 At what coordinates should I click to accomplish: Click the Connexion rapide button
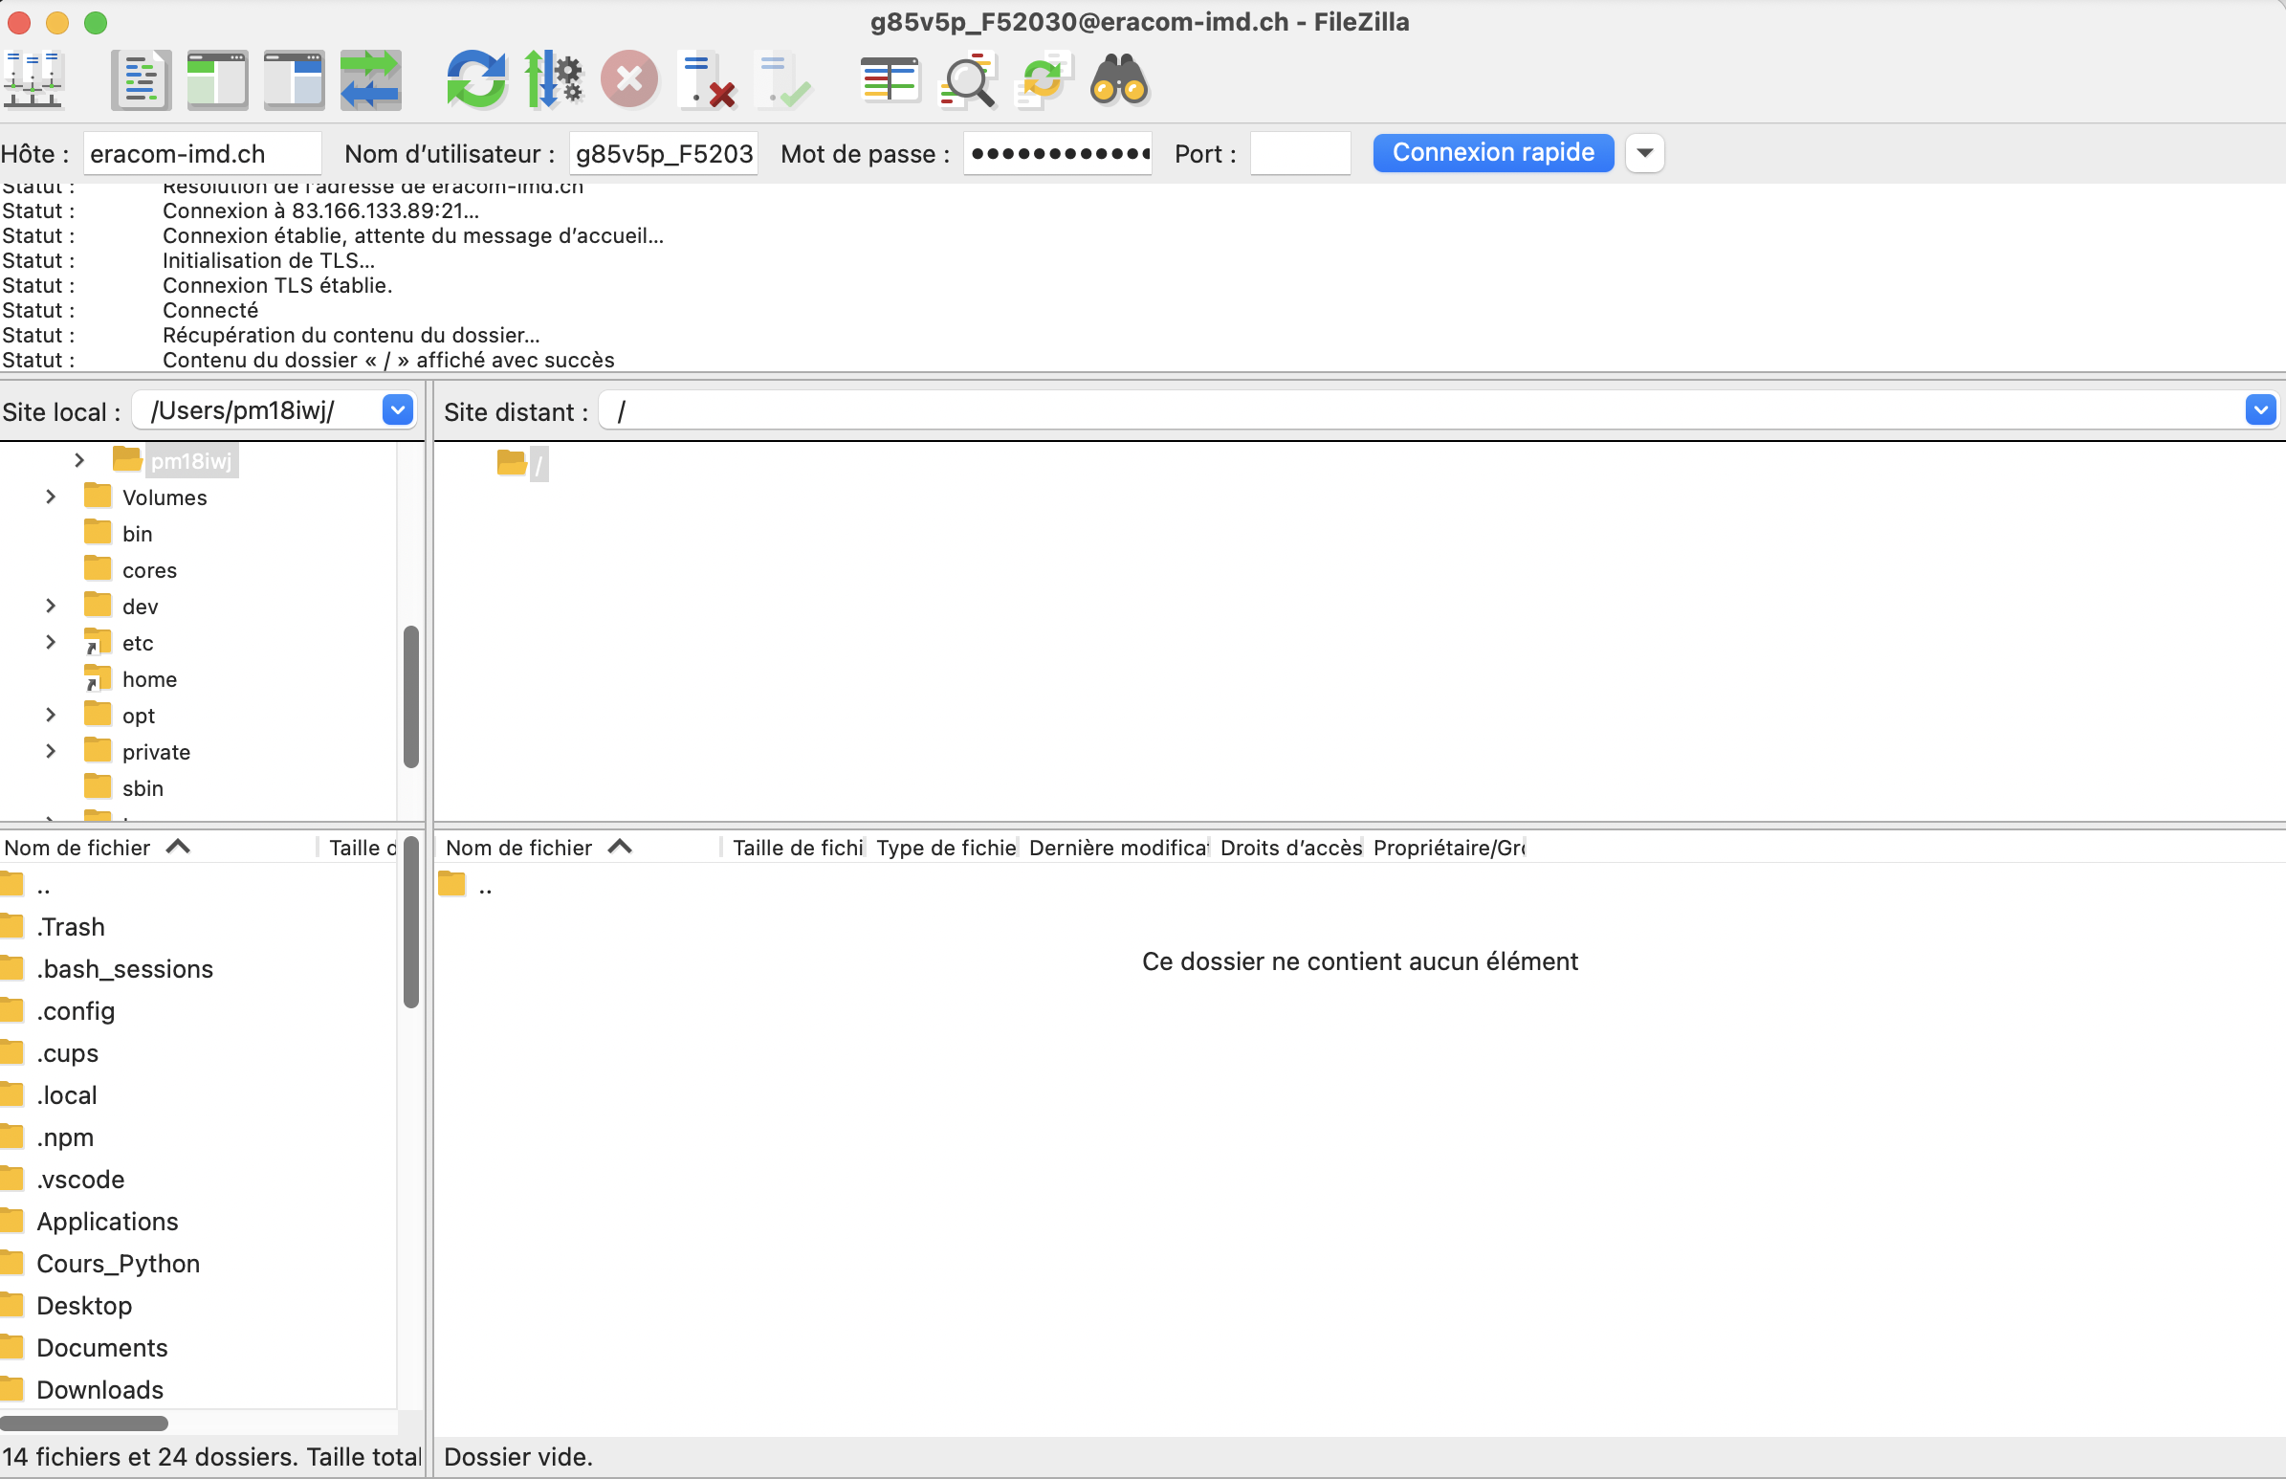tap(1493, 153)
